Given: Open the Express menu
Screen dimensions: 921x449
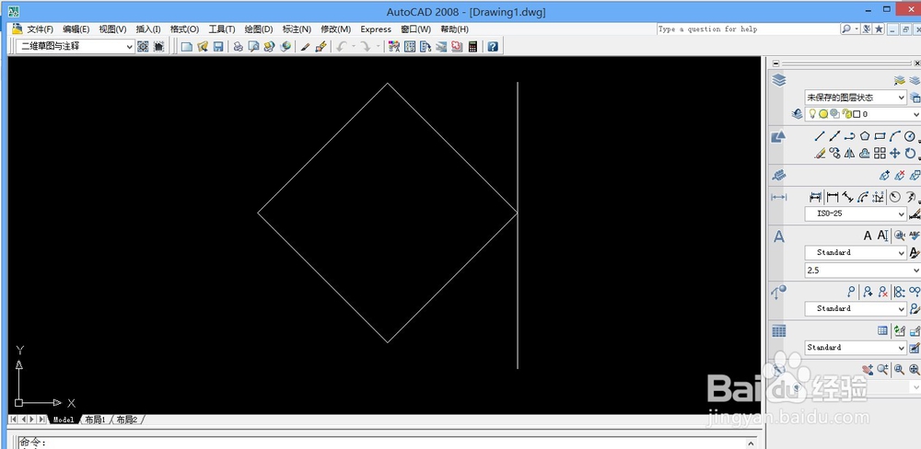Looking at the screenshot, I should tap(376, 29).
